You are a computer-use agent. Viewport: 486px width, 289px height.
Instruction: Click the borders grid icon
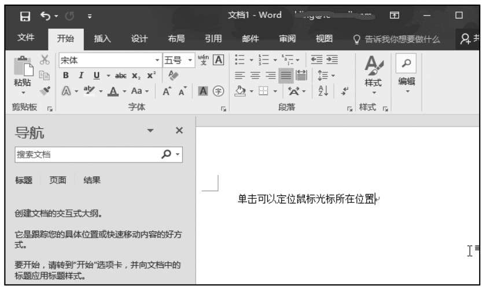[263, 91]
